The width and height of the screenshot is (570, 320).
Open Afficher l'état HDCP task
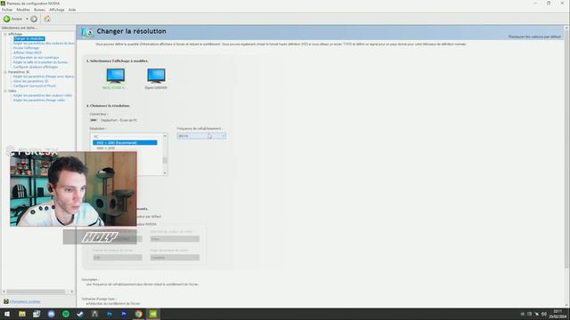click(x=28, y=52)
